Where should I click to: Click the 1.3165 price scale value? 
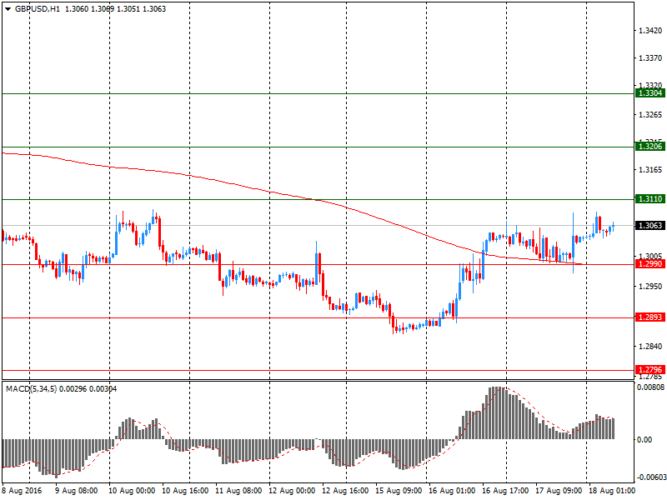(x=650, y=170)
